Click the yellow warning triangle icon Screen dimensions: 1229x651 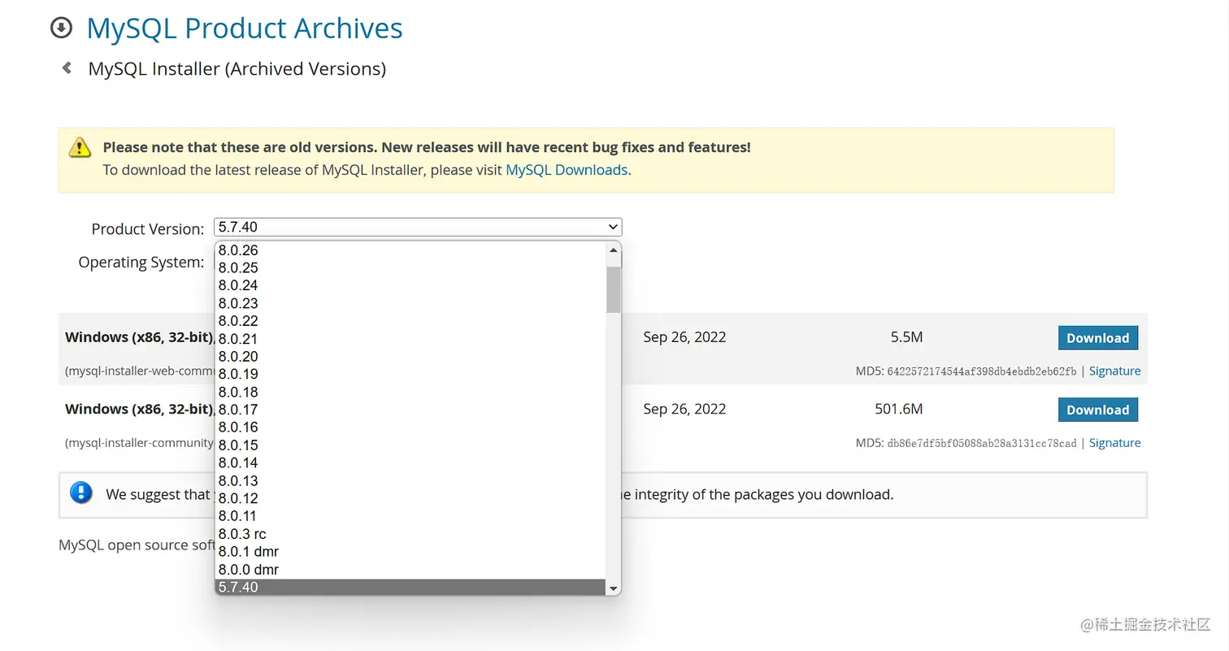pyautogui.click(x=80, y=147)
